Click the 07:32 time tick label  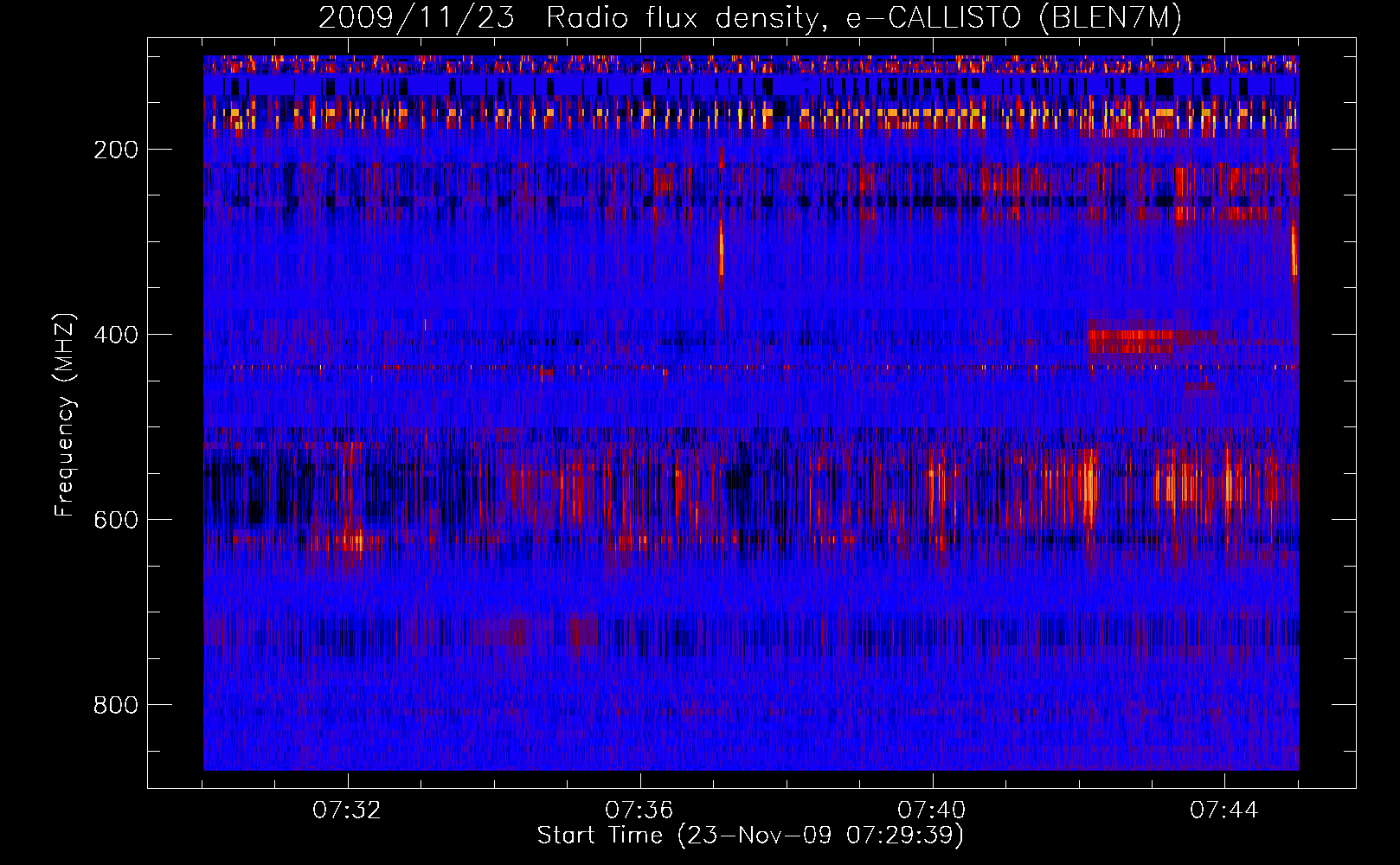(x=347, y=811)
